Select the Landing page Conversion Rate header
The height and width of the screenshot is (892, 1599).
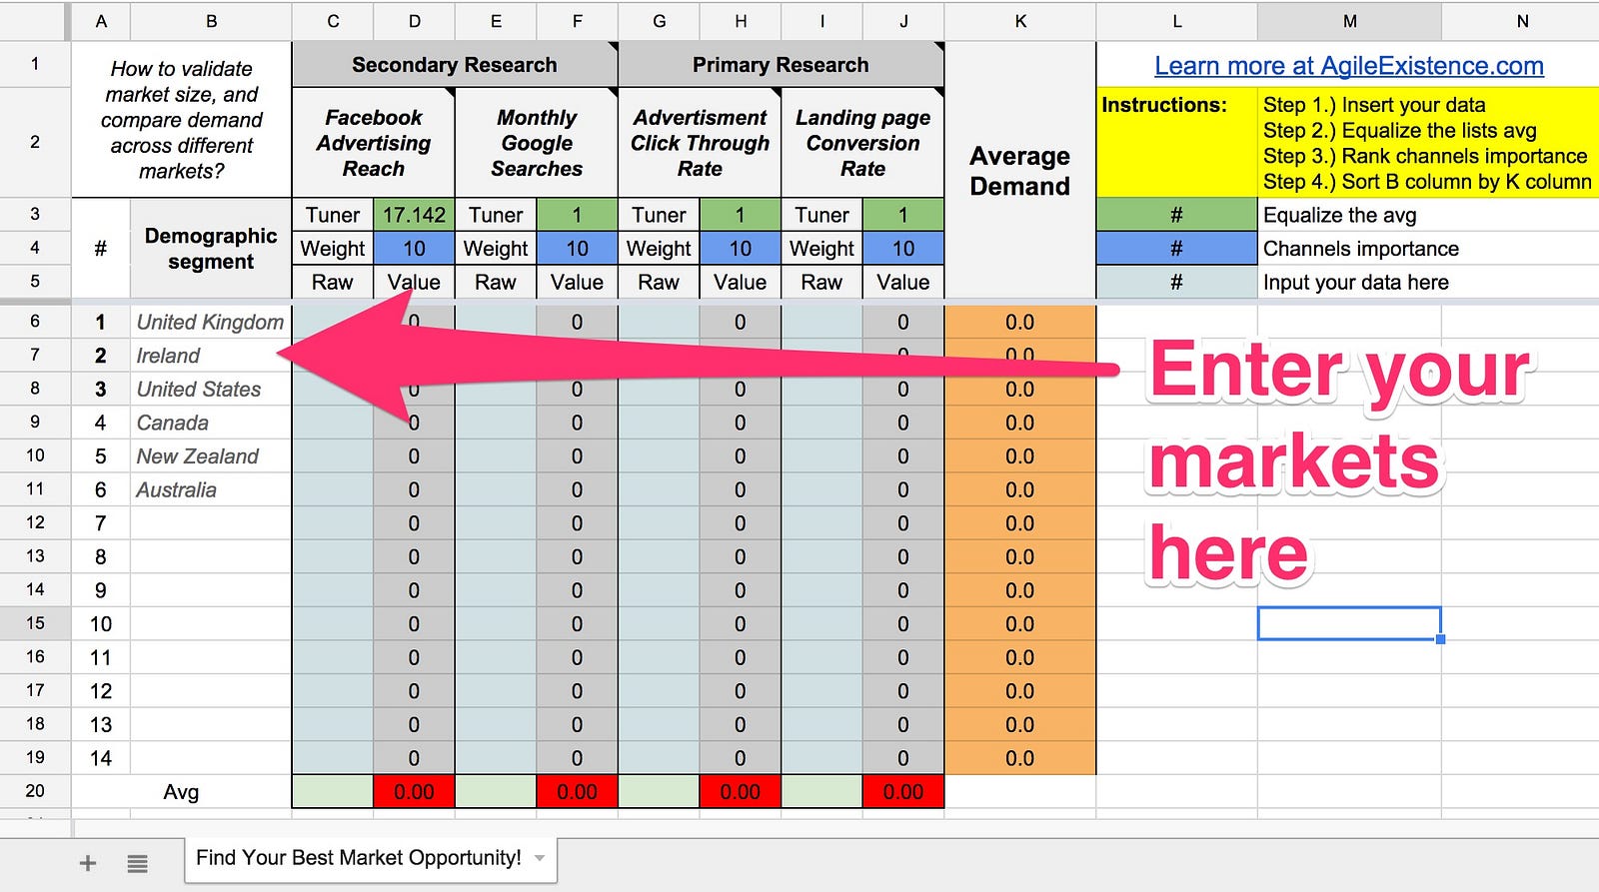(862, 143)
